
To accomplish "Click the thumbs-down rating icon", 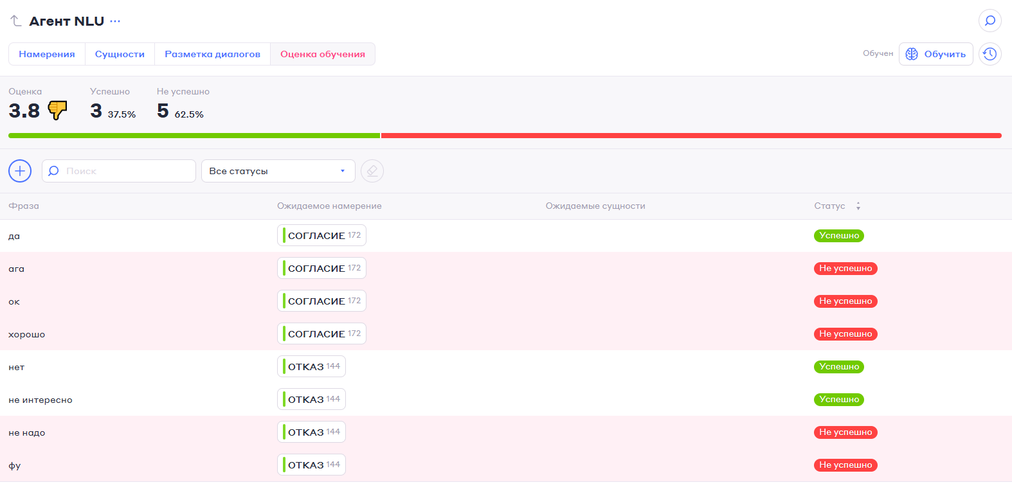I will tap(57, 111).
